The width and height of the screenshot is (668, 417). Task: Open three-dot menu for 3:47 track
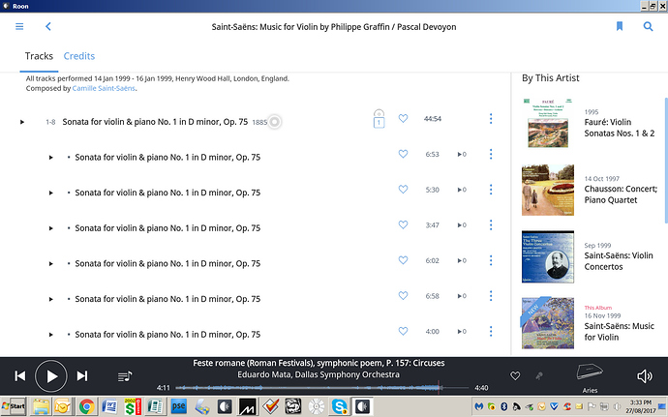click(x=491, y=224)
